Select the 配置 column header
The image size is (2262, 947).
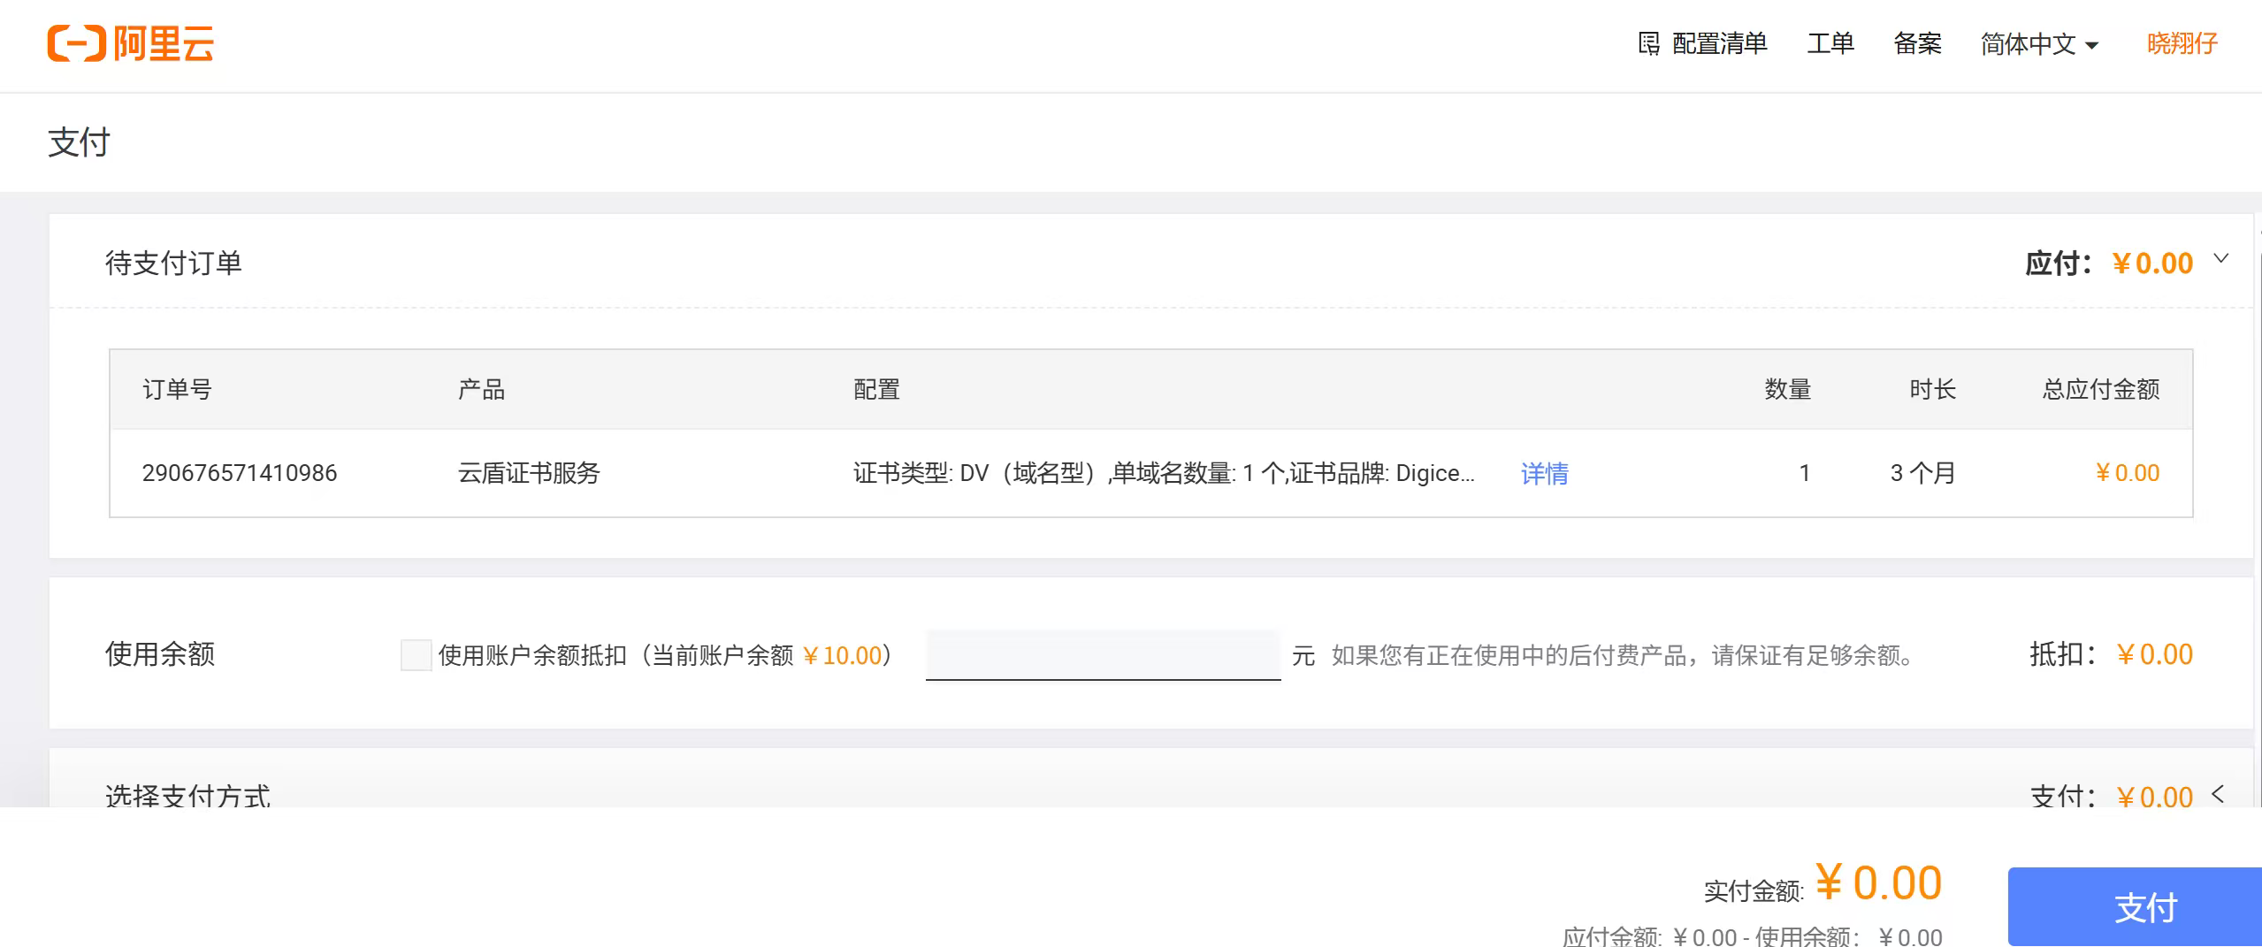pos(876,389)
